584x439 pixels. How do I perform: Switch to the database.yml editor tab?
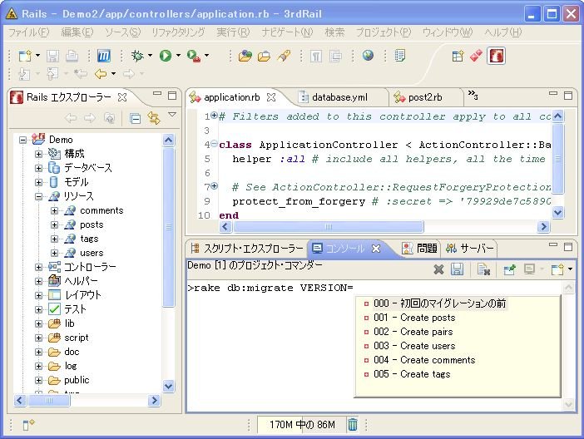pos(339,97)
